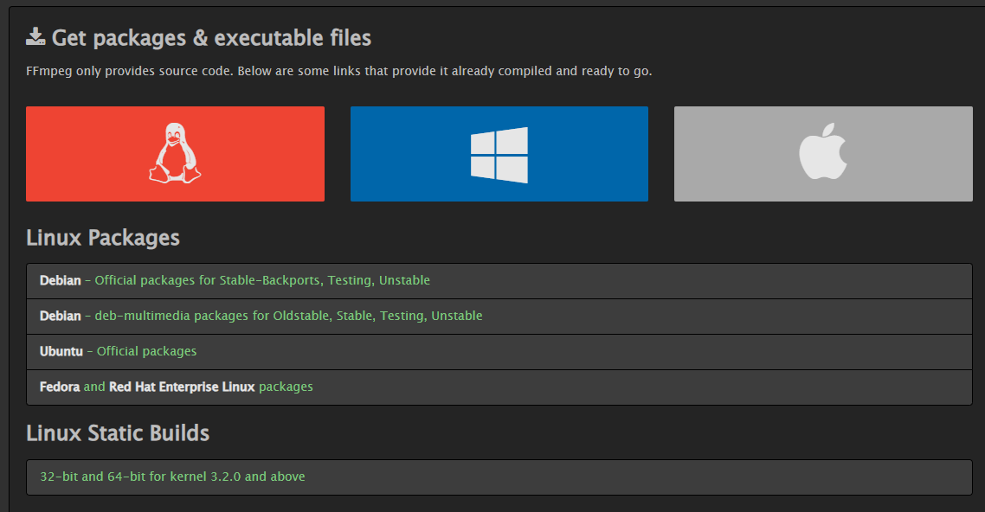The width and height of the screenshot is (985, 512).
Task: Open 32-bit and 64-bit static builds link
Action: tap(172, 477)
